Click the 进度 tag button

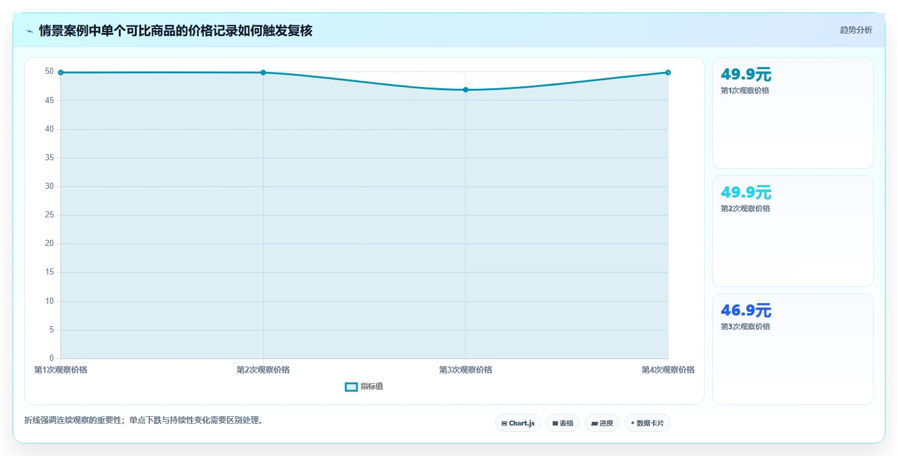(x=602, y=423)
